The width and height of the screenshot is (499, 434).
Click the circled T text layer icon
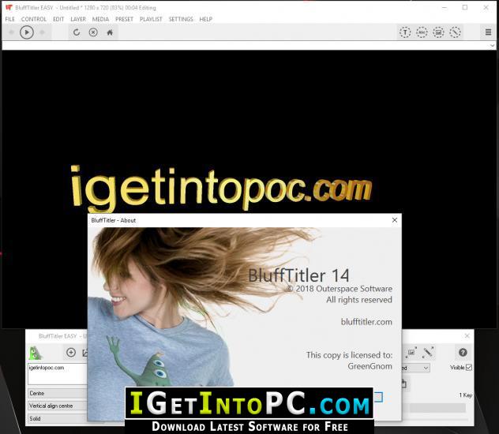(405, 32)
